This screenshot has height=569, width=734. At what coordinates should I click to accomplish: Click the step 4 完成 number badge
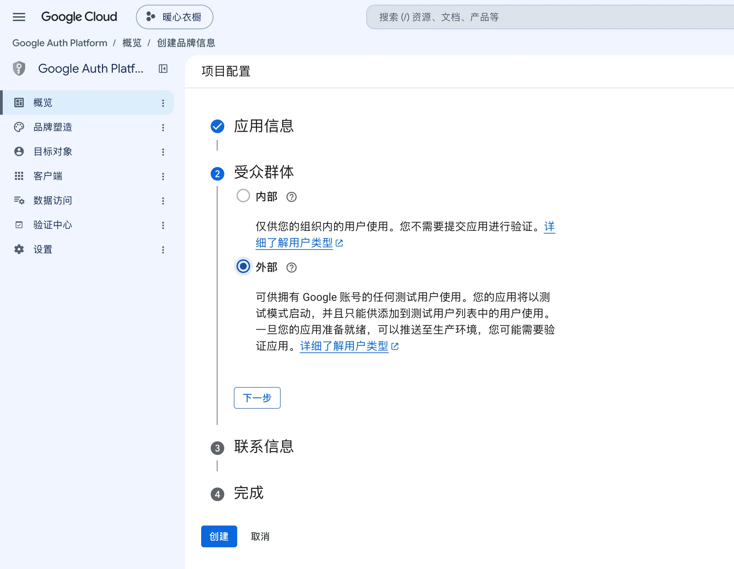[x=217, y=494]
